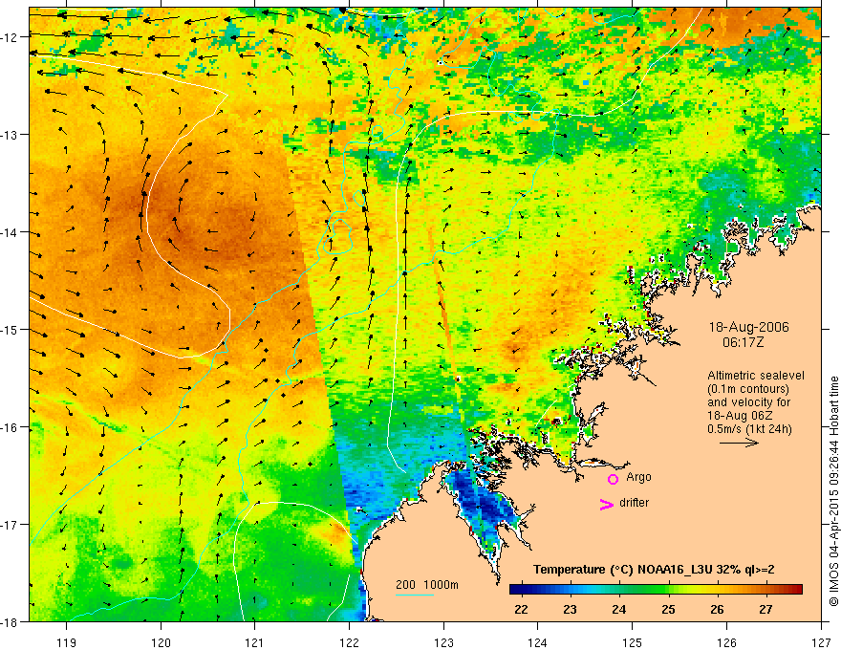
Task: Click the temperature color bar at 25 degrees
Action: tap(668, 590)
